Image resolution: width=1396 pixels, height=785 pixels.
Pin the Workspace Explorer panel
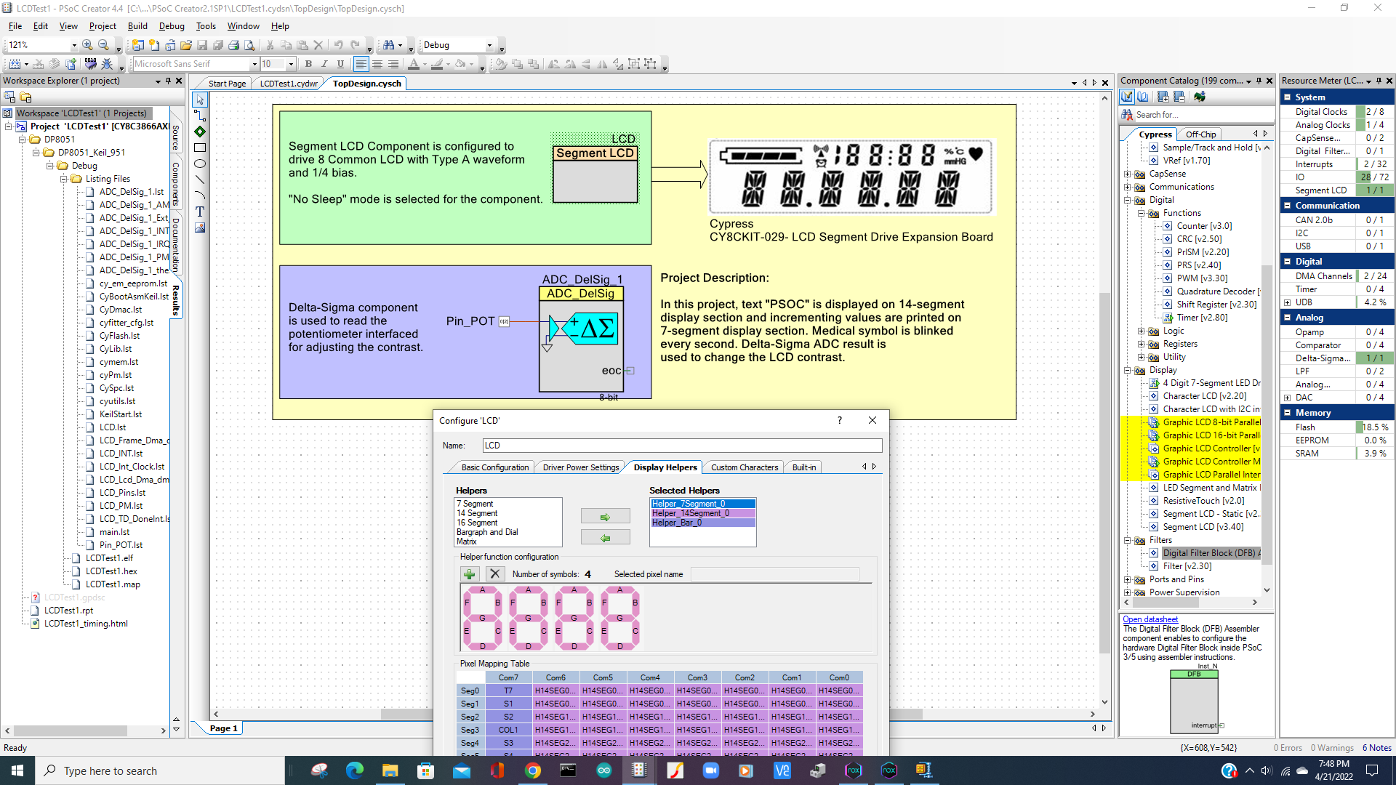168,81
